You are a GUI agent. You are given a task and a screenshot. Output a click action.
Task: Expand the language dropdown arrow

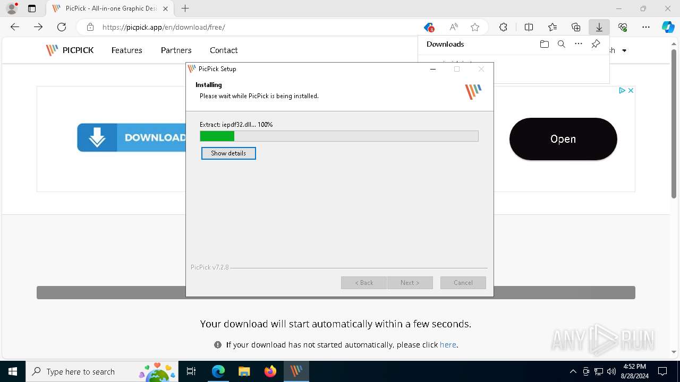tap(624, 51)
